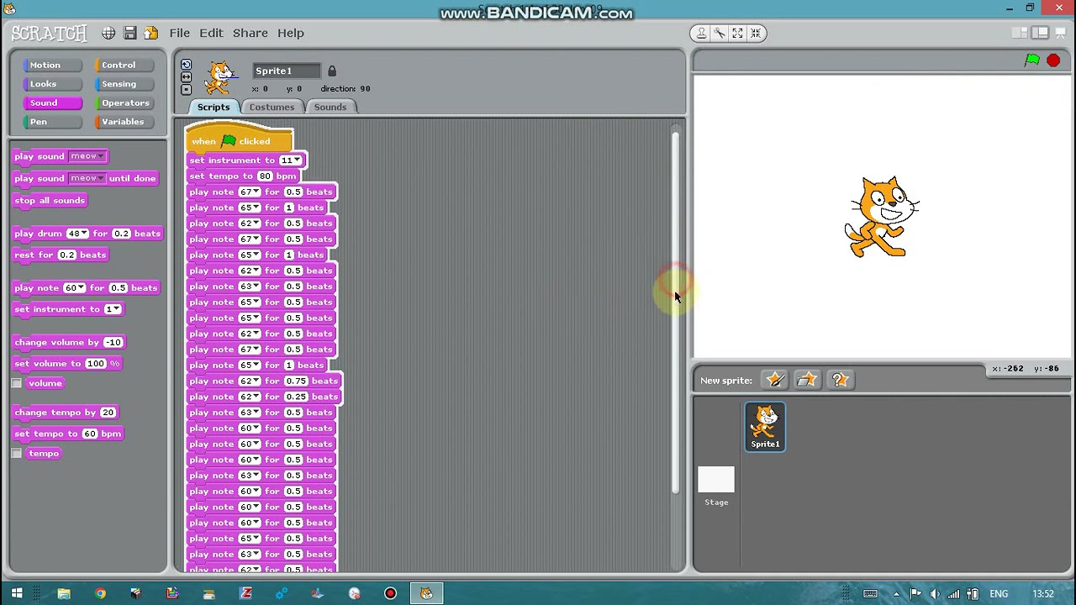Image resolution: width=1076 pixels, height=605 pixels.
Task: Show the Operators block category
Action: click(125, 103)
